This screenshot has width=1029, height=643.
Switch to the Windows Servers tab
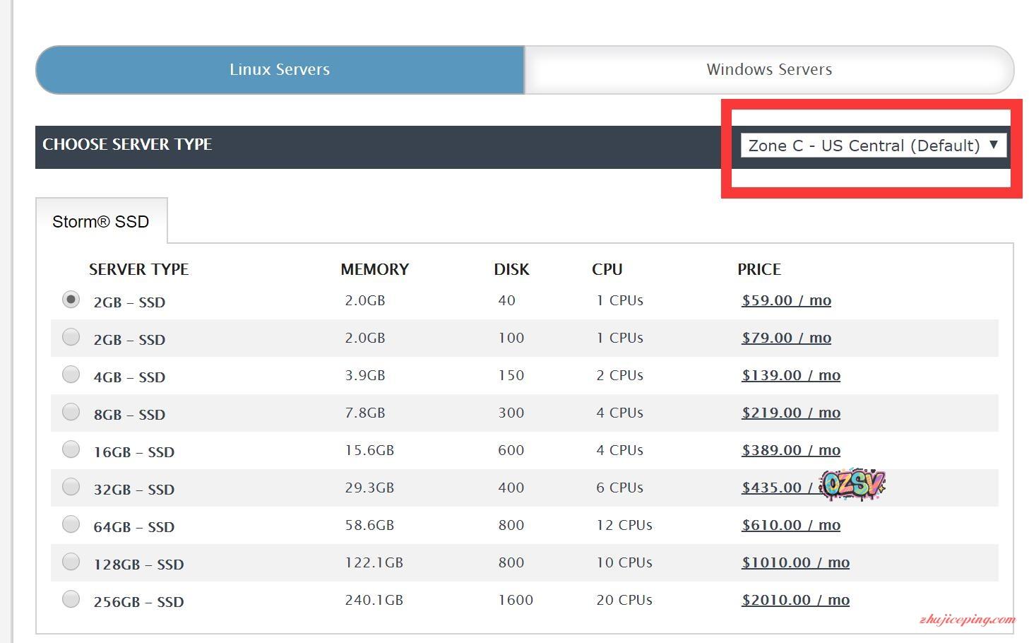(768, 69)
